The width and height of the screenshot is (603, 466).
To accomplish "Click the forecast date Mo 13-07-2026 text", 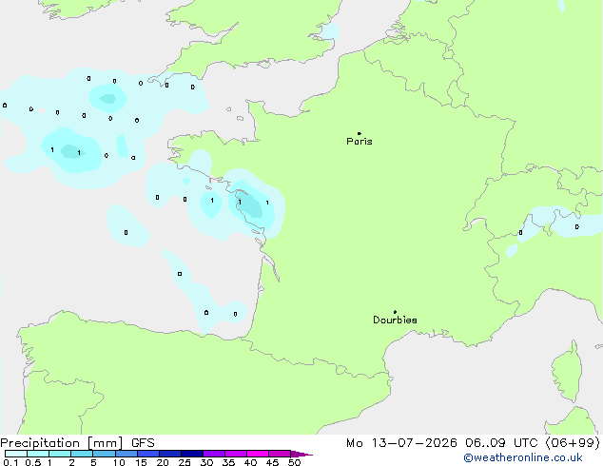I will click(x=402, y=443).
